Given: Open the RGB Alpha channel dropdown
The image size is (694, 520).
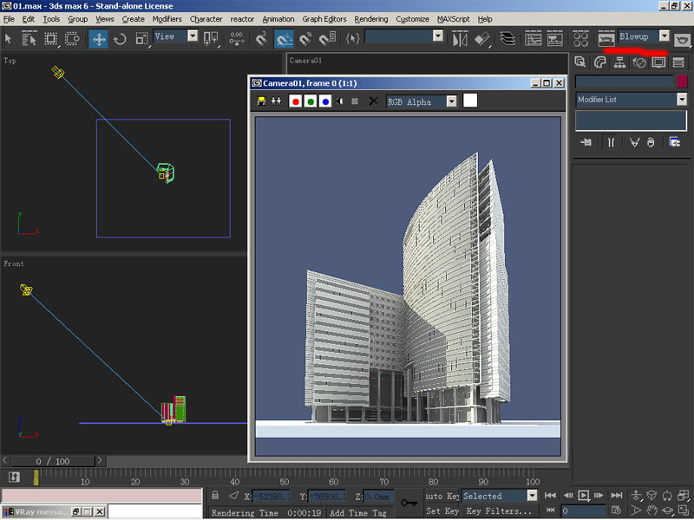Looking at the screenshot, I should [451, 101].
